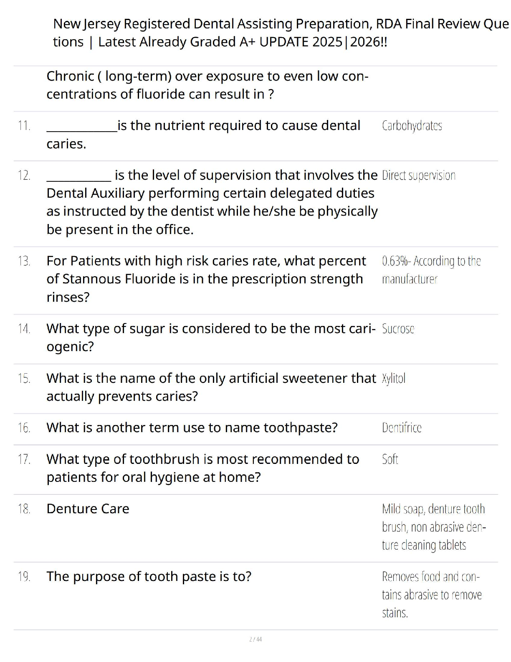511x662 pixels.
Task: Click 'The purpose of tooth paste' question
Action: click(x=149, y=576)
